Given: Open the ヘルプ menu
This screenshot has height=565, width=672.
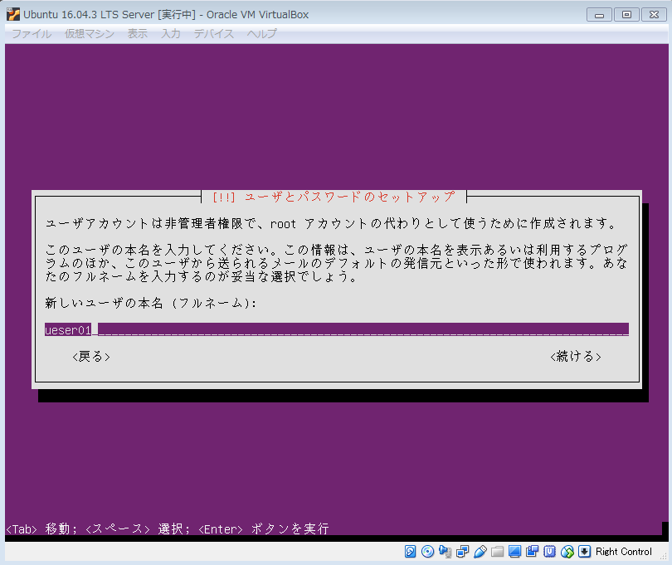Looking at the screenshot, I should 262,34.
